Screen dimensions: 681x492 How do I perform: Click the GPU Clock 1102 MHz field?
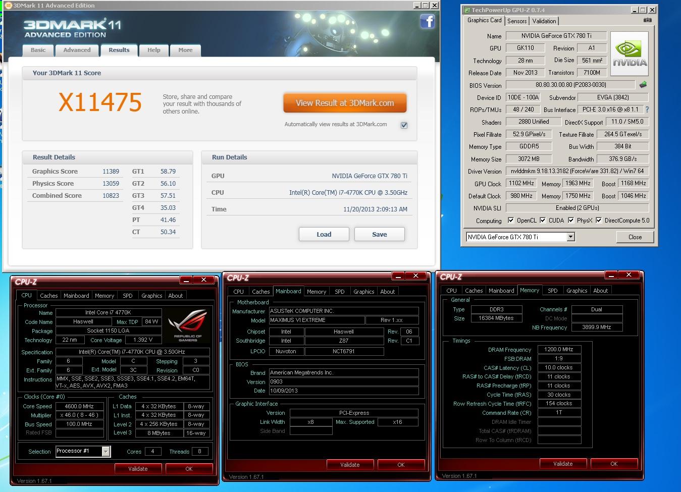(x=521, y=184)
